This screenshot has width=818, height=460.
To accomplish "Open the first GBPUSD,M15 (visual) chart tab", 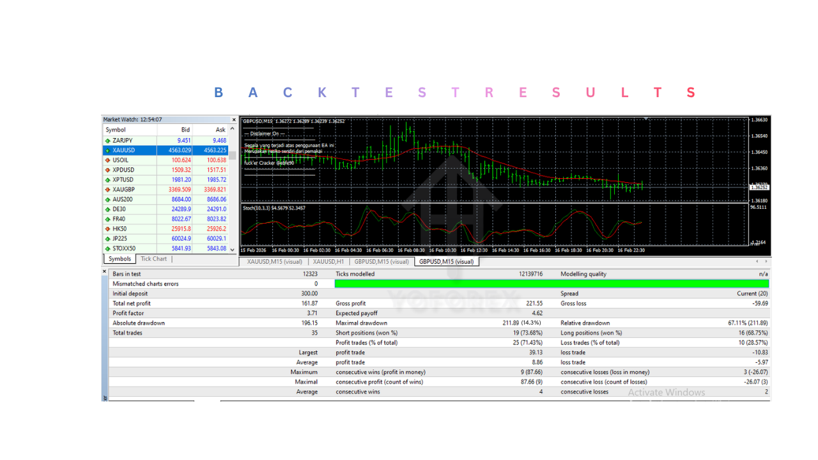I will click(x=382, y=261).
